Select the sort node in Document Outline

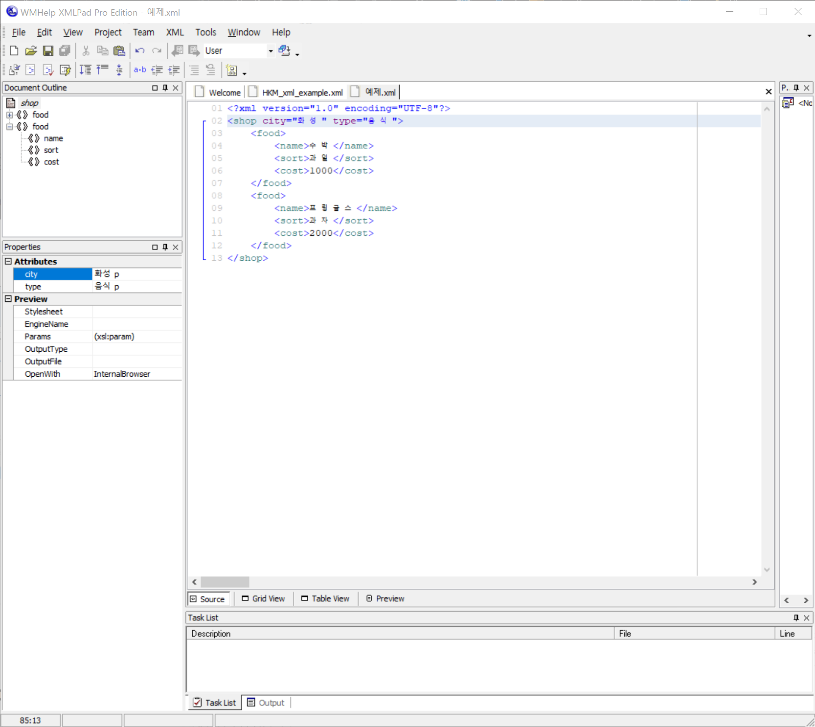tap(51, 150)
